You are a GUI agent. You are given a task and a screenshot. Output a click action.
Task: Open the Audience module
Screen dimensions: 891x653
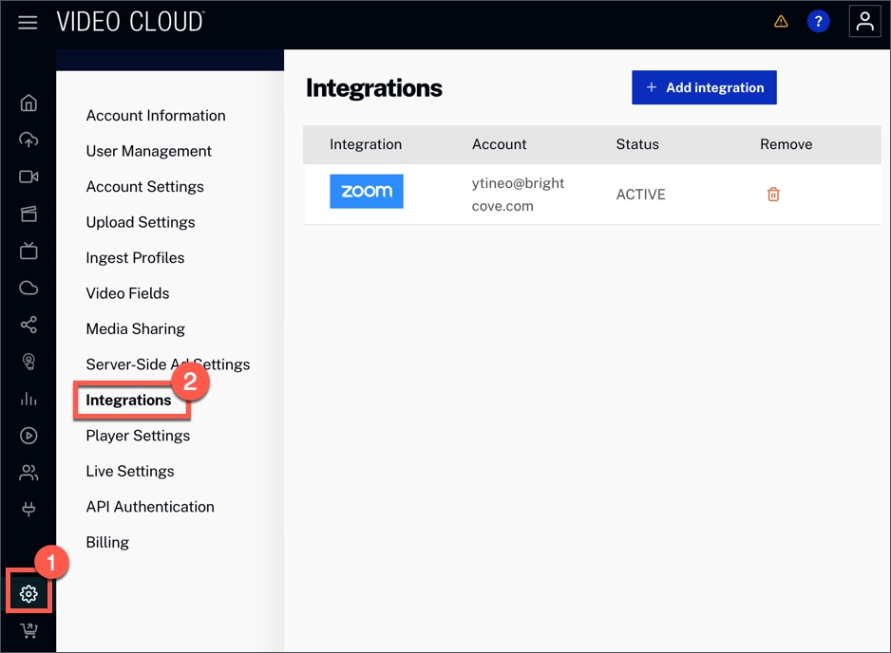tap(28, 473)
